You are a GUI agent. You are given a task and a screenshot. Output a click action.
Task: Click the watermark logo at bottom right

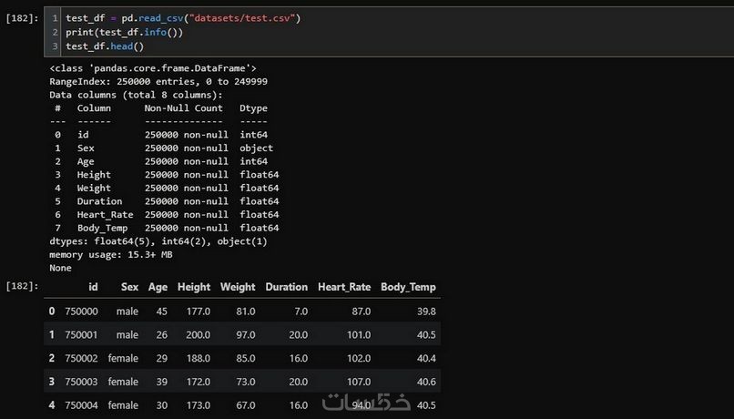tap(366, 402)
